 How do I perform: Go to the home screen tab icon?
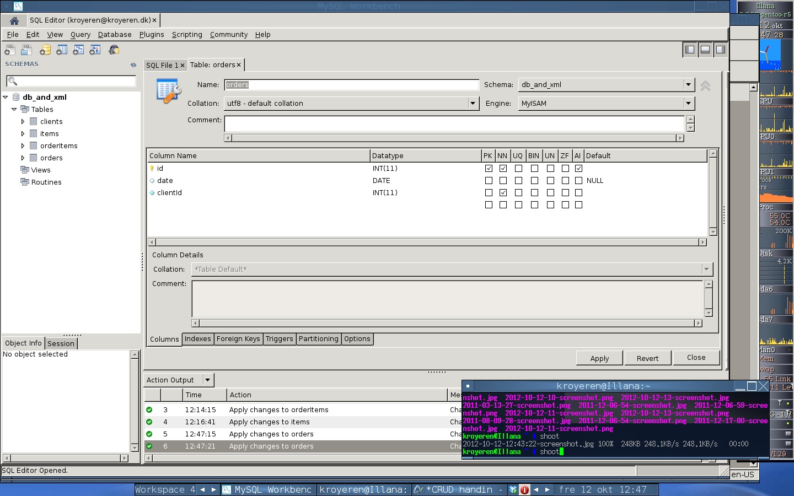14,20
